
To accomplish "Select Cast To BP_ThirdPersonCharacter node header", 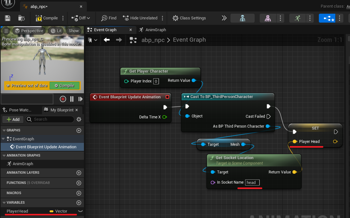I will tap(228, 97).
